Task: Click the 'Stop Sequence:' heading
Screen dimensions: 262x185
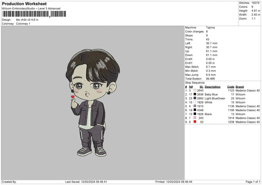Action: (x=195, y=83)
